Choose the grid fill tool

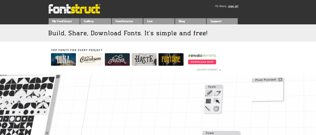pos(209,101)
